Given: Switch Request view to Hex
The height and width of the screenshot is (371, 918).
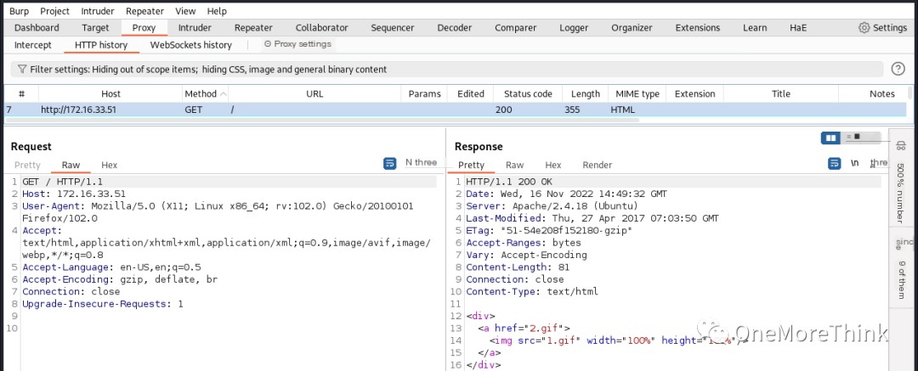Looking at the screenshot, I should [x=110, y=165].
